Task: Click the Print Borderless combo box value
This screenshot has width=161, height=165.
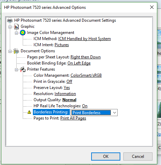Action: coord(91,113)
